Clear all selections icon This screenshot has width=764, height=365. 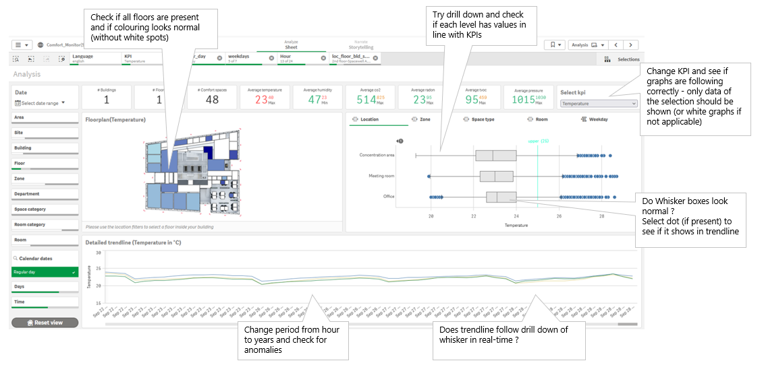tap(62, 59)
